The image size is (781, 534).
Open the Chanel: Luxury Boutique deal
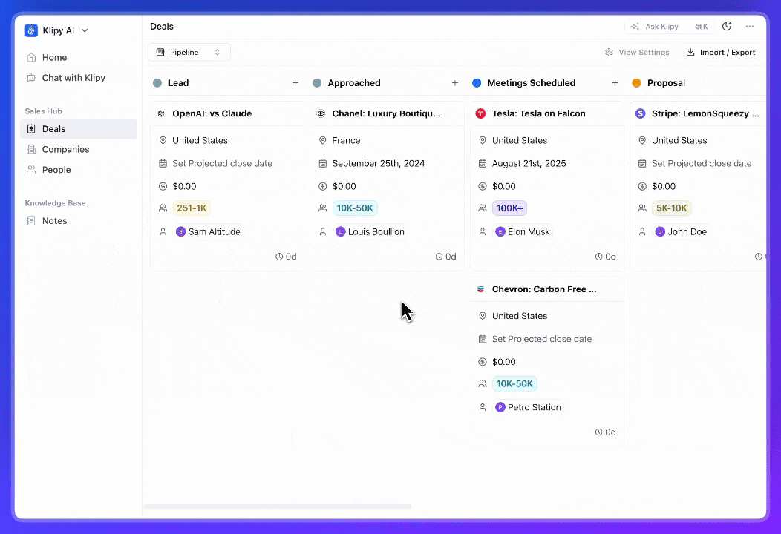pos(387,113)
